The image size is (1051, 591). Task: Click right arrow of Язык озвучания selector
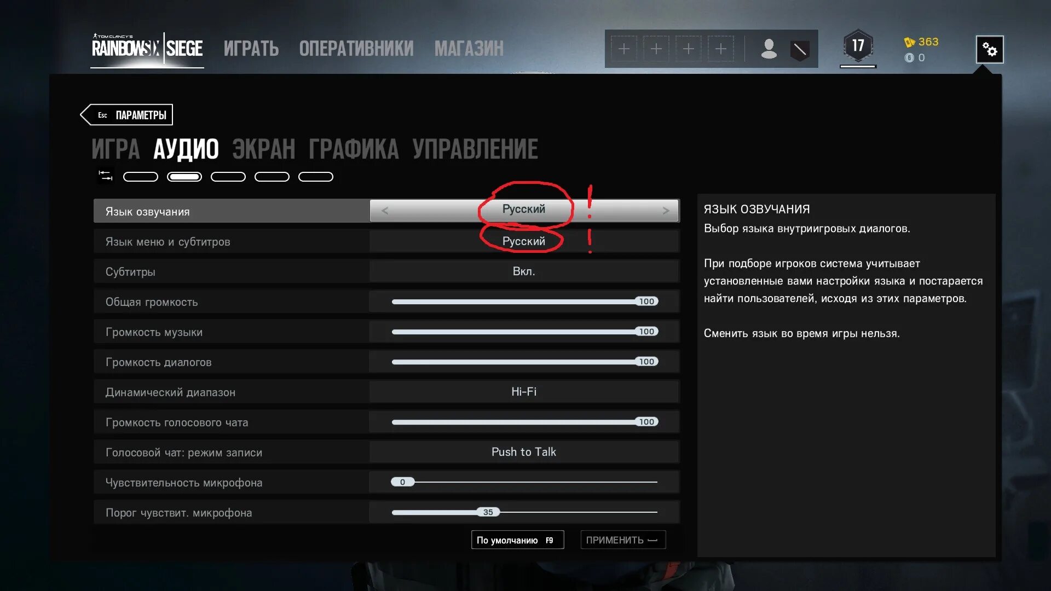(x=666, y=211)
